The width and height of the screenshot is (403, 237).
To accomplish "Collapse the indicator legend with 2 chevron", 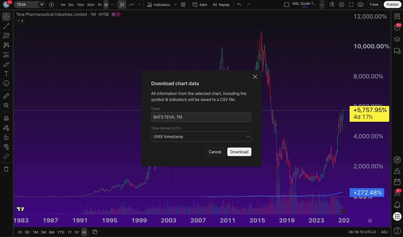I will [x=20, y=21].
